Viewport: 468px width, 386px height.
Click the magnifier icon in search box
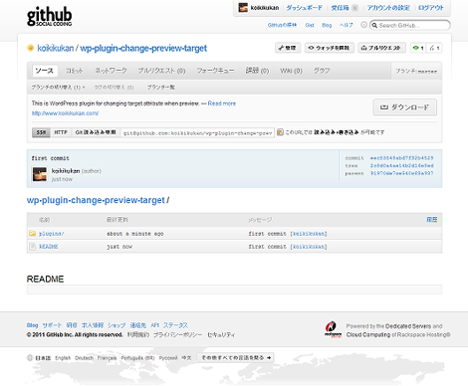click(x=374, y=25)
